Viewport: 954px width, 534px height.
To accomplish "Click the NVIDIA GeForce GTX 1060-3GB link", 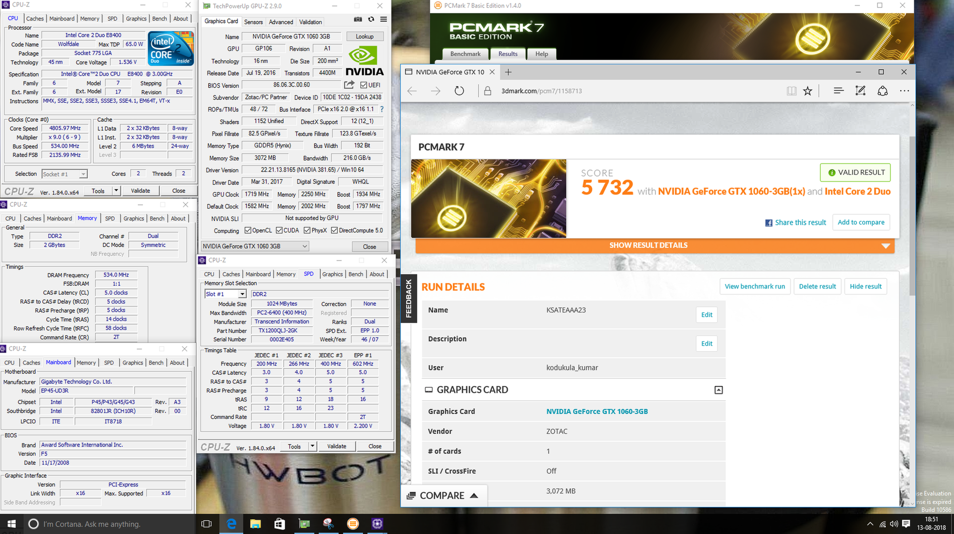I will click(x=597, y=411).
